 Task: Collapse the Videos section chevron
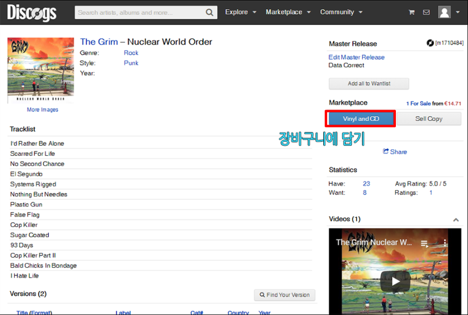pos(456,220)
